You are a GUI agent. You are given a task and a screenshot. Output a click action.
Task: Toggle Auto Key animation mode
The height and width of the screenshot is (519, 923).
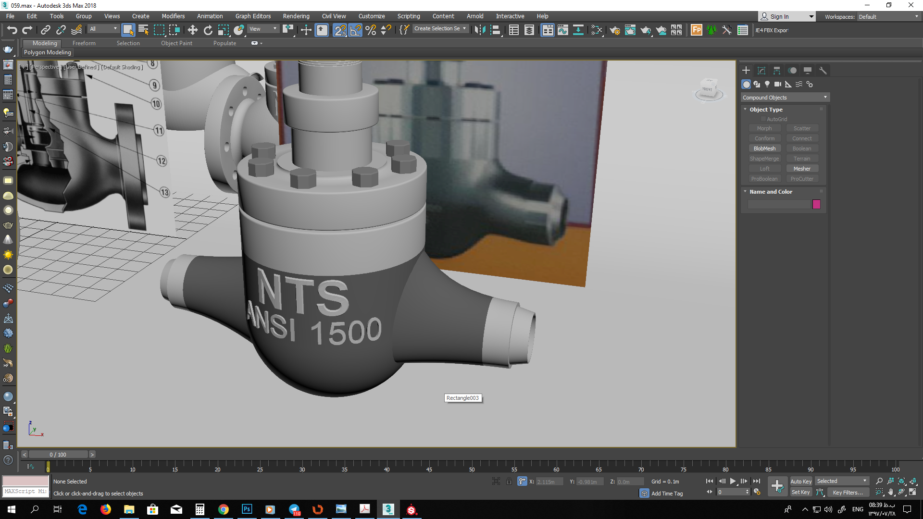800,481
